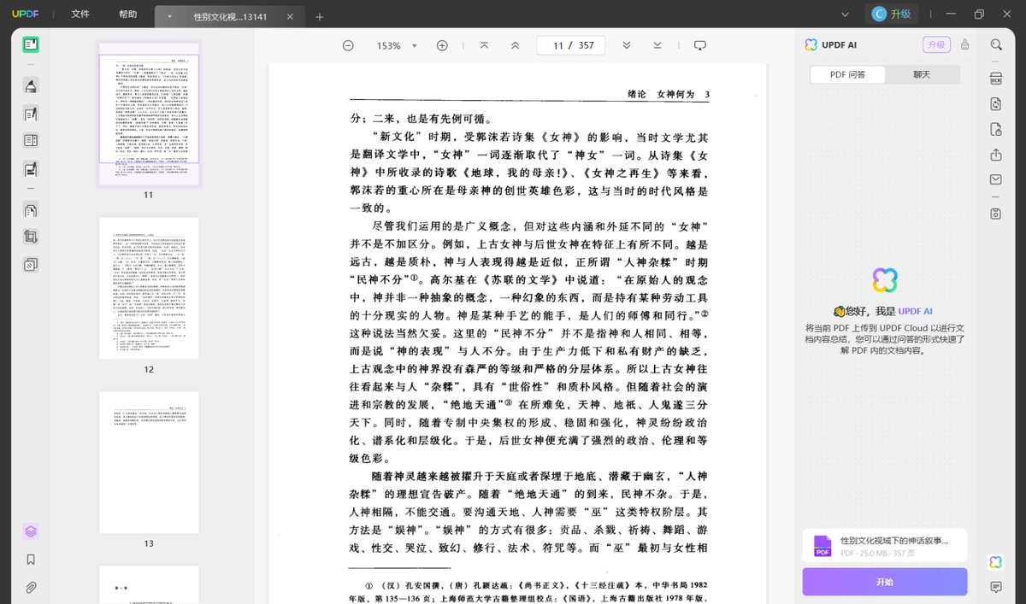
Task: Click the purple 开始 button
Action: coord(885,582)
